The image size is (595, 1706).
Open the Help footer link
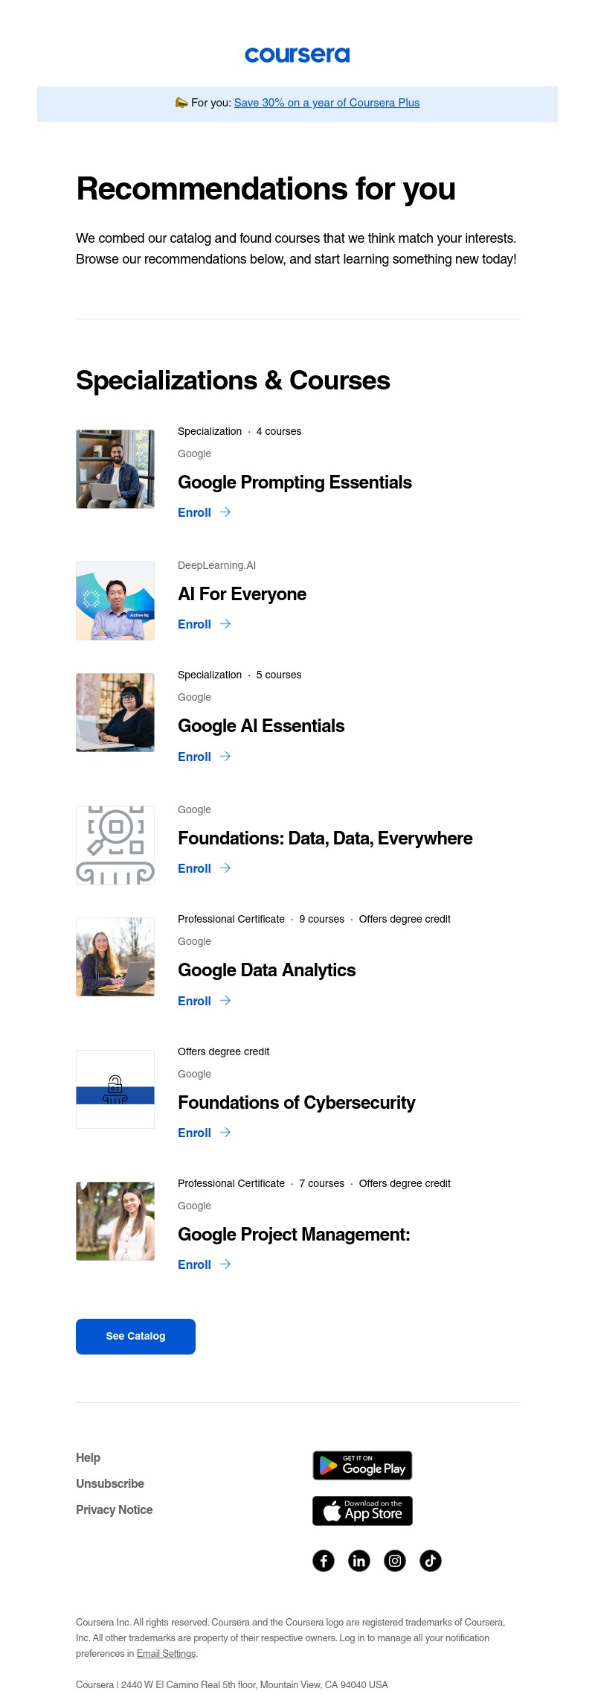[88, 1457]
